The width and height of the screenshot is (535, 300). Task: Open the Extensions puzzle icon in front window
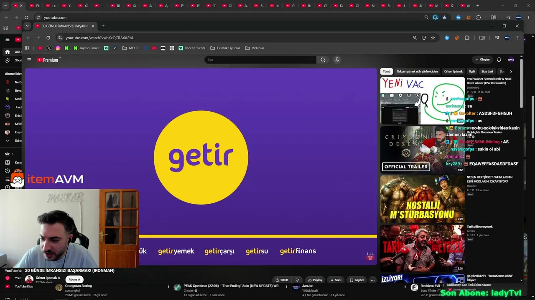tap(467, 37)
